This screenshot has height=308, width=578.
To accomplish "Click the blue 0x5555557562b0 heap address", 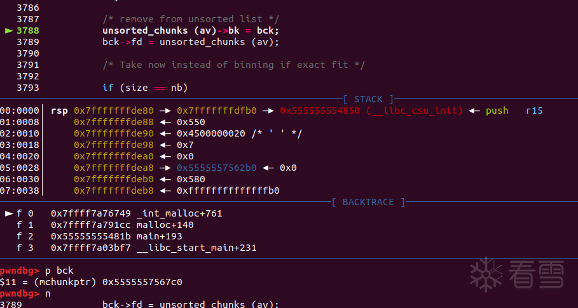I will pyautogui.click(x=216, y=168).
